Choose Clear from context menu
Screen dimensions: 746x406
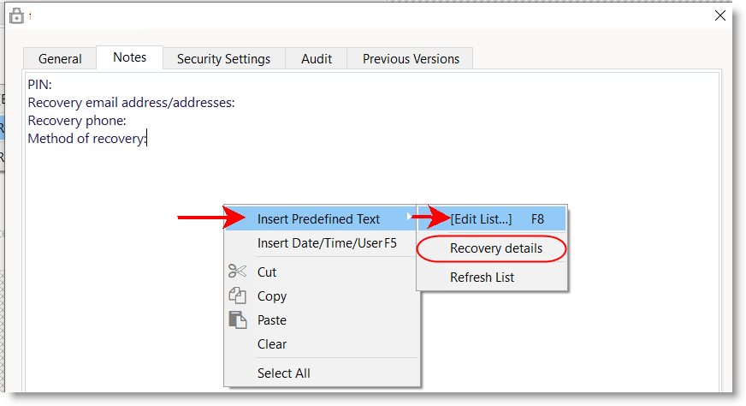pos(272,344)
